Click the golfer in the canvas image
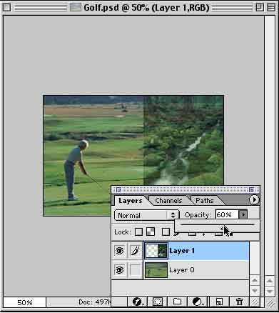279x313 pixels. point(76,169)
